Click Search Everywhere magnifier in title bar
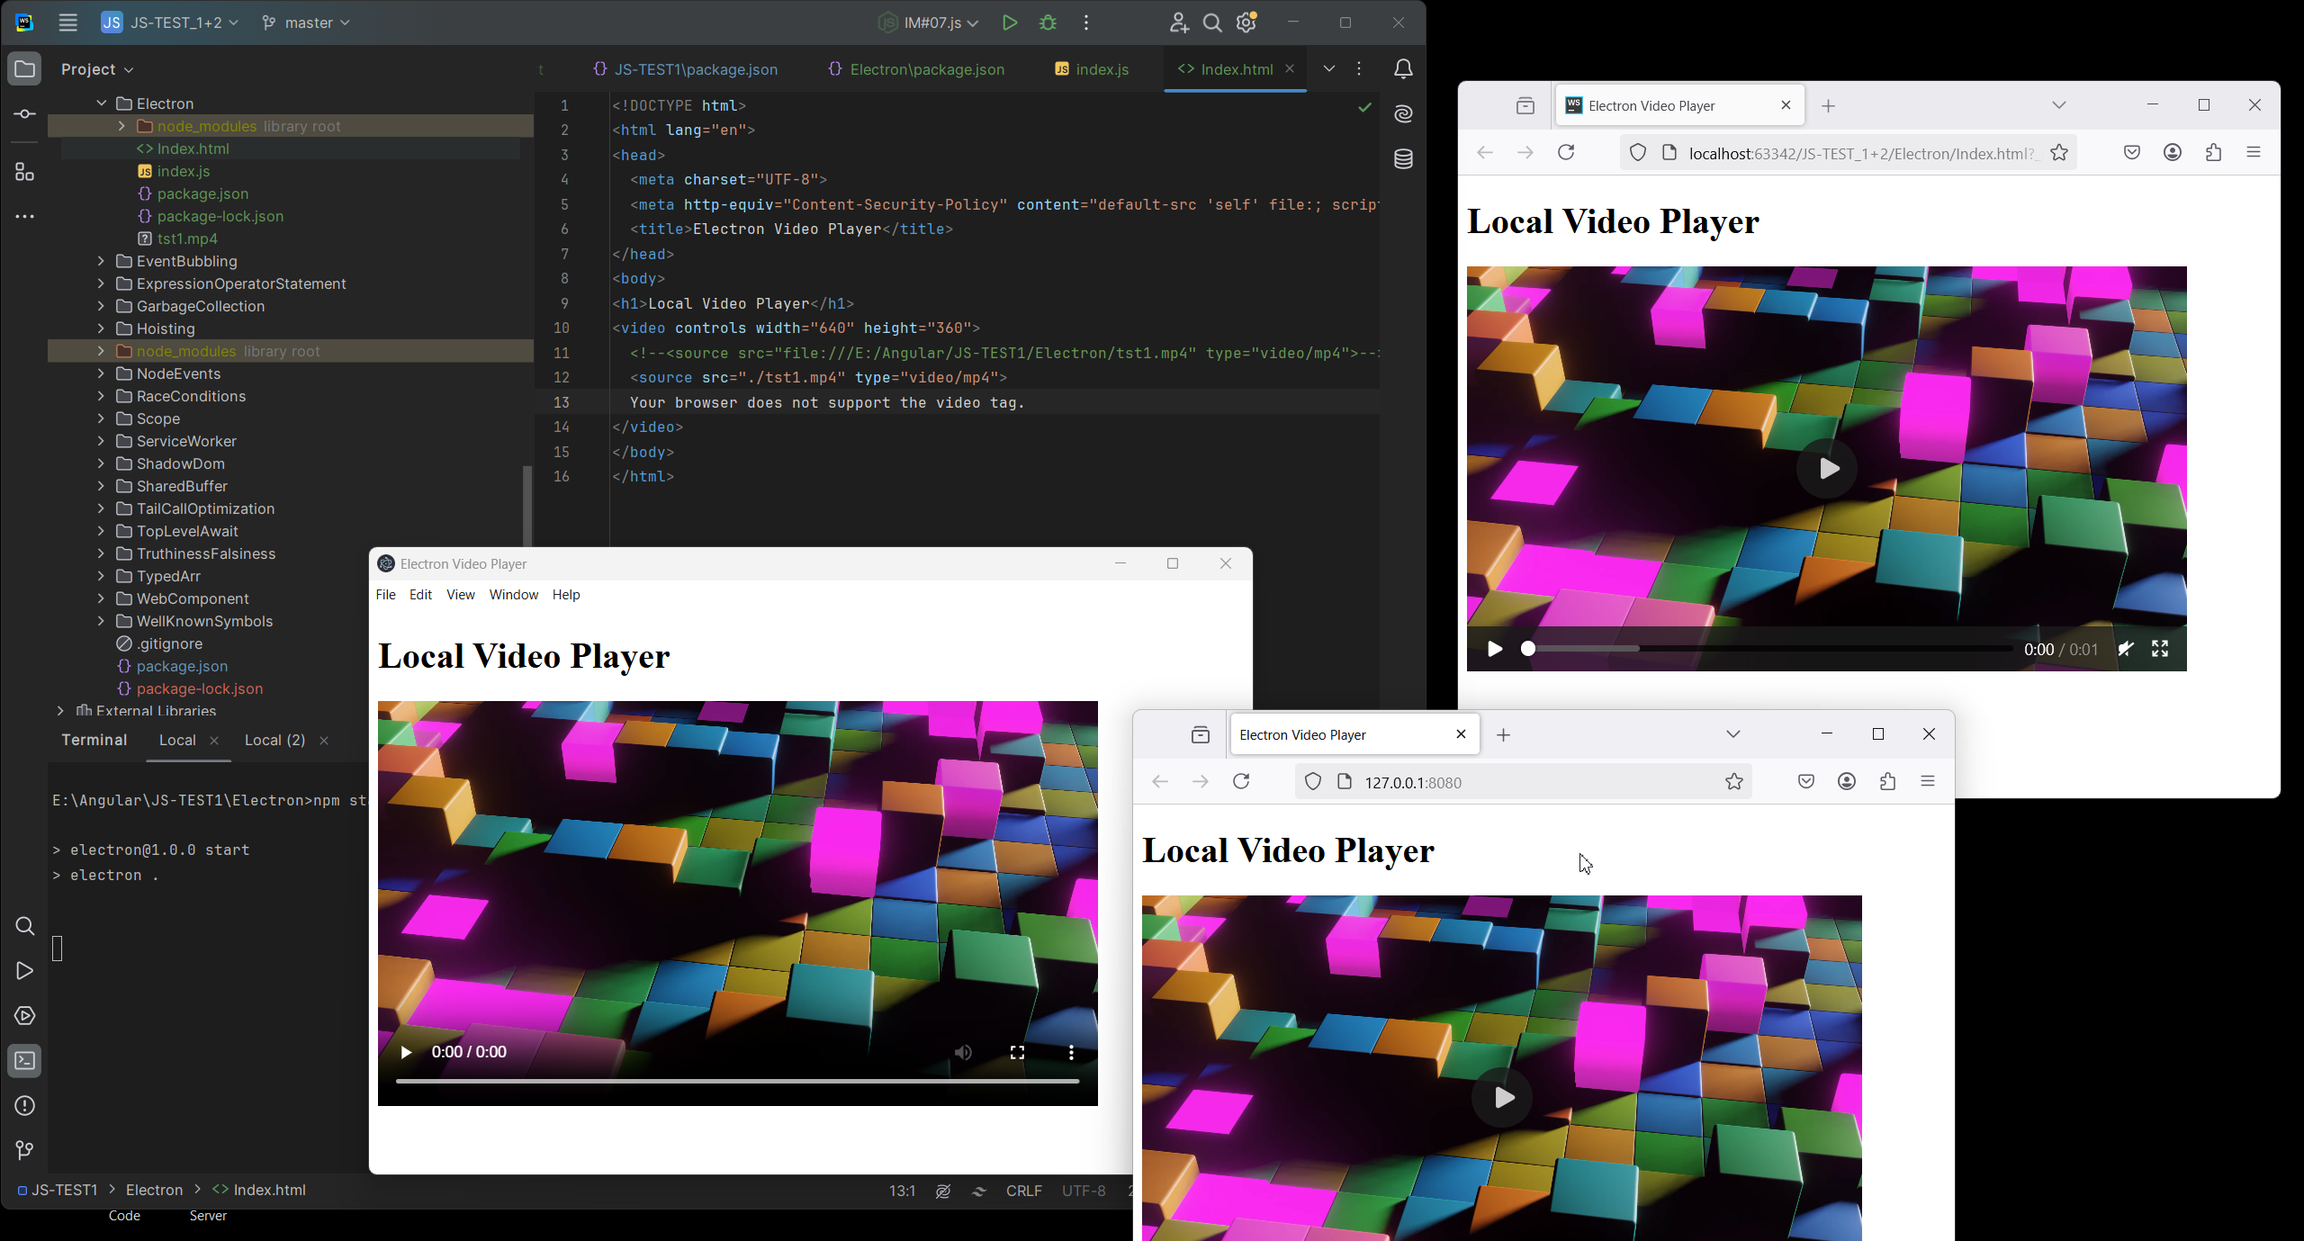 click(1212, 22)
